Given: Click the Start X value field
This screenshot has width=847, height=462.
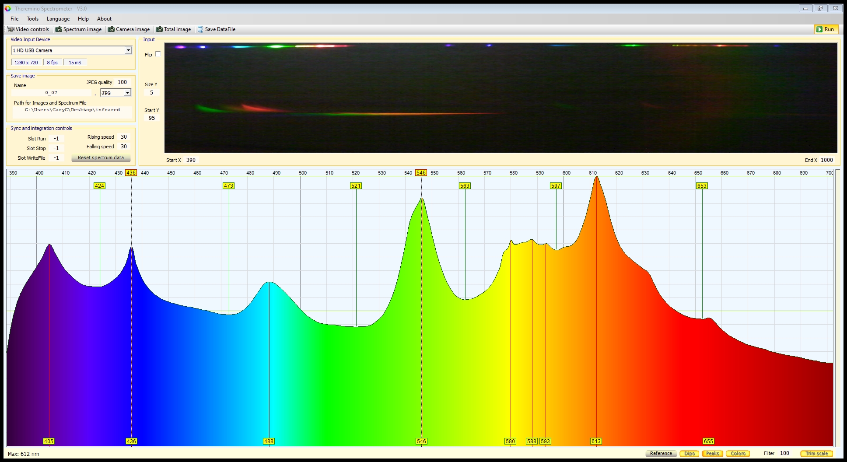Looking at the screenshot, I should [x=191, y=160].
